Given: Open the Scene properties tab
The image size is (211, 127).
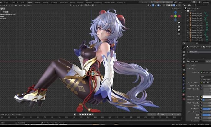Looking at the screenshot, I should [x=184, y=62].
